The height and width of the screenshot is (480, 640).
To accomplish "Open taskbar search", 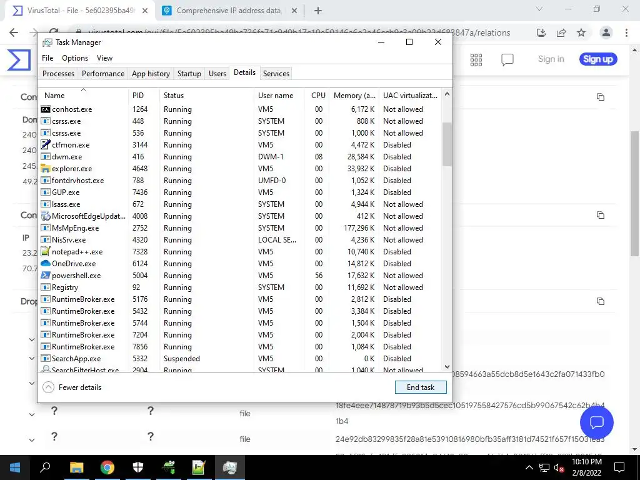I will point(45,467).
